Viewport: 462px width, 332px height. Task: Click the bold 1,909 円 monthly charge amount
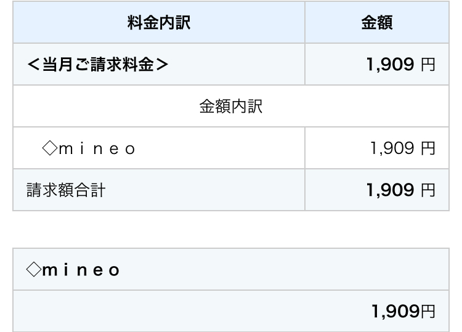pos(400,64)
